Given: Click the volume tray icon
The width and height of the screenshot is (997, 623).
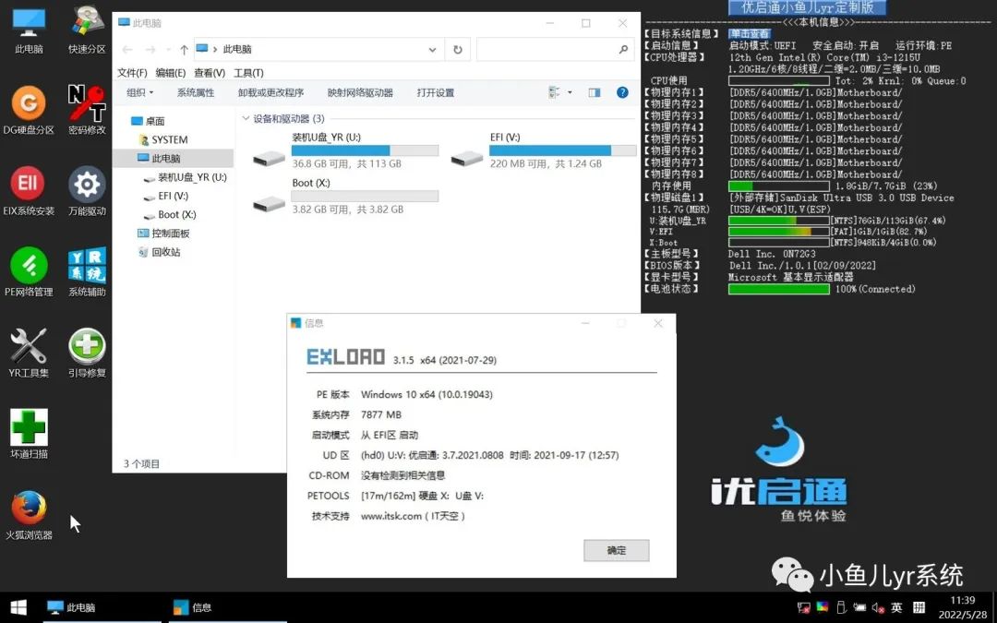Looking at the screenshot, I should pos(878,607).
